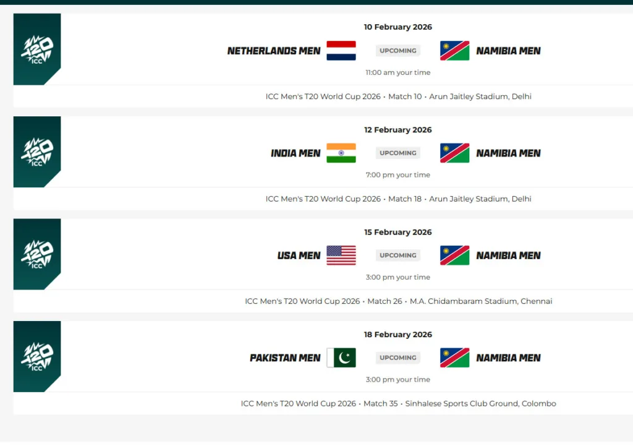
Task: Click T20 ICC logo for Match 18
Action: point(37,152)
